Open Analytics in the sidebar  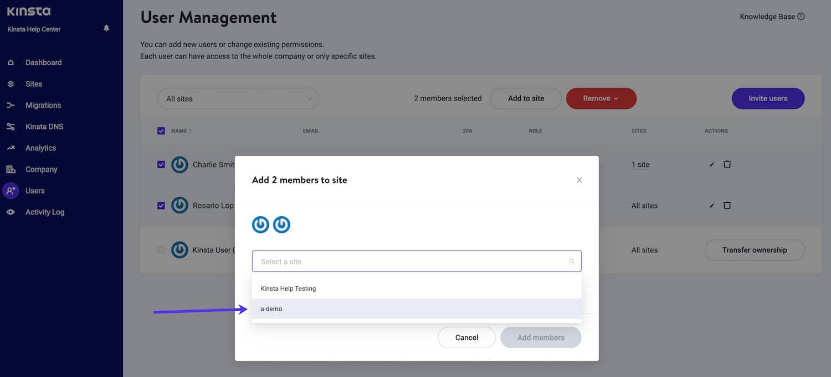point(40,148)
